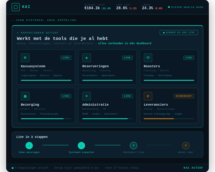Click the System Health green dot

pos(169,7)
